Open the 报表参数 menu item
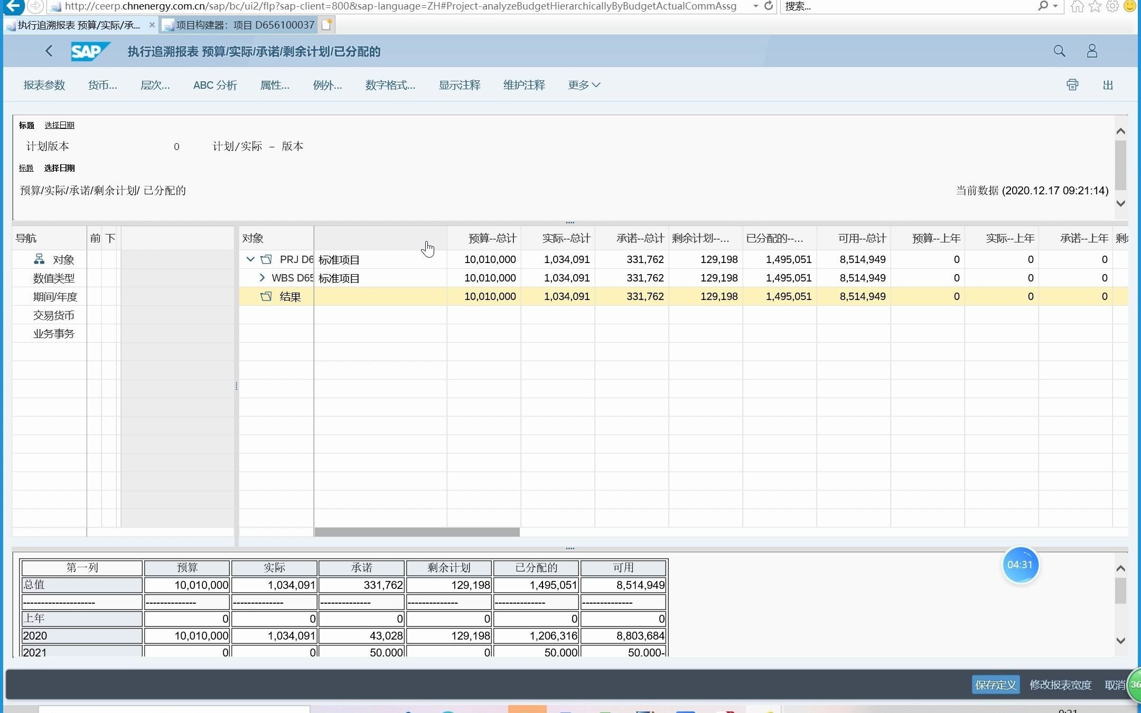The image size is (1141, 713). [44, 85]
